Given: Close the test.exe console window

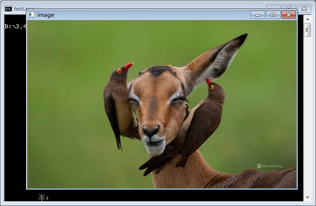Looking at the screenshot, I should pos(304,8).
